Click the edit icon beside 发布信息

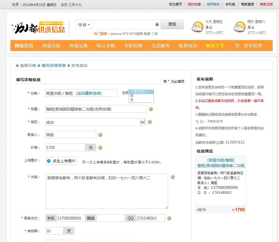(x=237, y=46)
